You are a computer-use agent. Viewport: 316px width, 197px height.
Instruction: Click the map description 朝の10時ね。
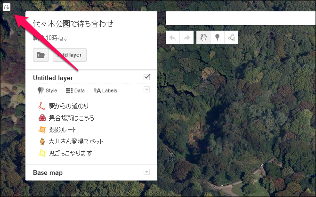click(x=50, y=38)
